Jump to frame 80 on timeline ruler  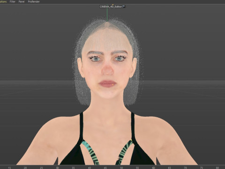click(x=217, y=168)
